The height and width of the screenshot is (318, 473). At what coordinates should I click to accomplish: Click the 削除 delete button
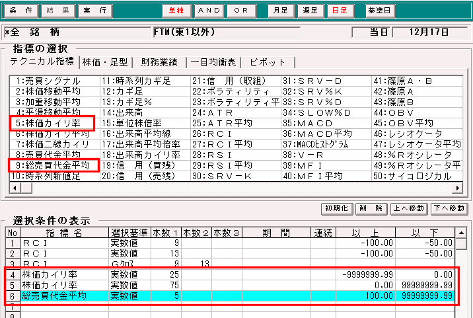tap(370, 208)
